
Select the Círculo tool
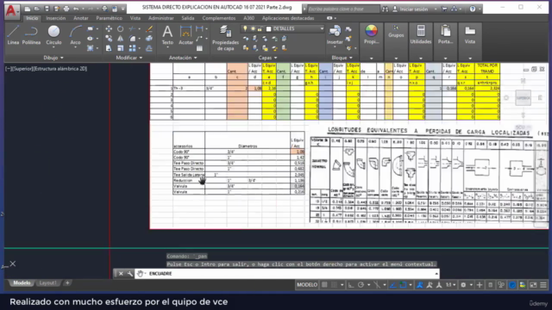click(x=53, y=35)
